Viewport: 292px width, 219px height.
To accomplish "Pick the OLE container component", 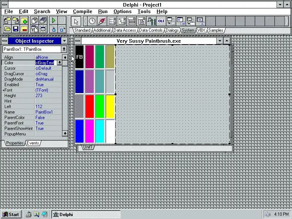I will tap(161, 21).
